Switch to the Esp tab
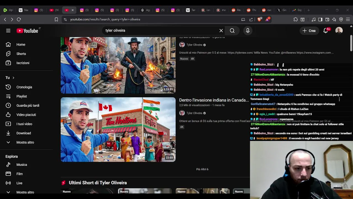This screenshot has height=199, width=353. (x=297, y=10)
